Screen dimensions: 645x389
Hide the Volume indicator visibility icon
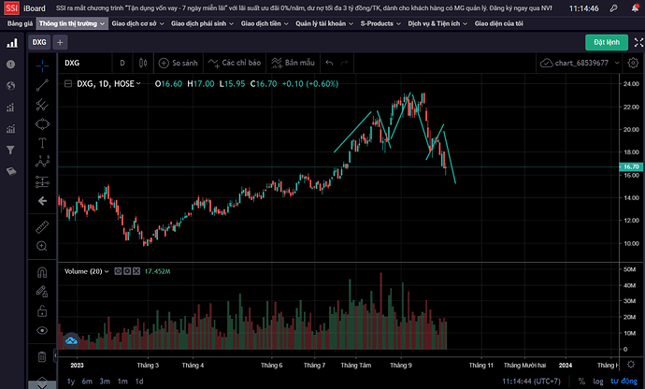118,271
